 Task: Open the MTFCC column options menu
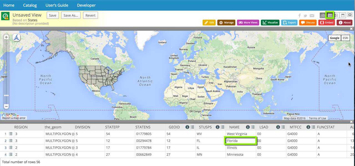click(x=313, y=127)
